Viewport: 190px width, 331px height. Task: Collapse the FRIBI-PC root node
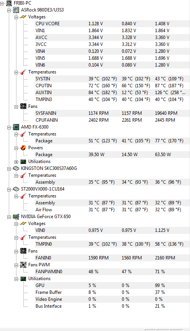[2, 3]
